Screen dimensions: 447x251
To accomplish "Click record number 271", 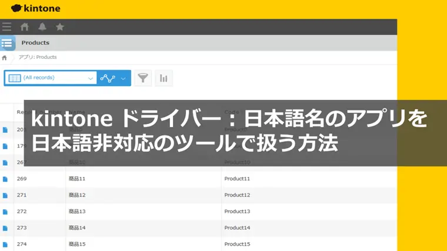I will click(22, 195).
